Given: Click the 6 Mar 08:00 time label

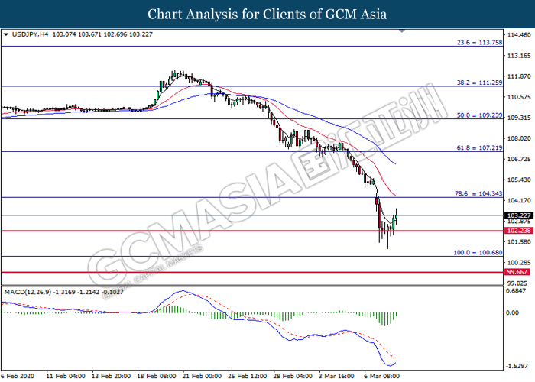Looking at the screenshot, I should (x=382, y=376).
